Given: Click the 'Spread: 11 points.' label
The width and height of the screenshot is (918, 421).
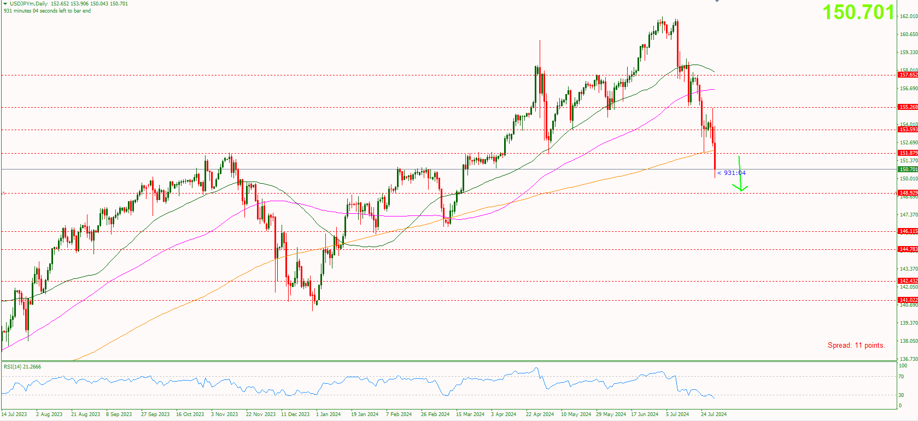Looking at the screenshot, I should point(856,346).
